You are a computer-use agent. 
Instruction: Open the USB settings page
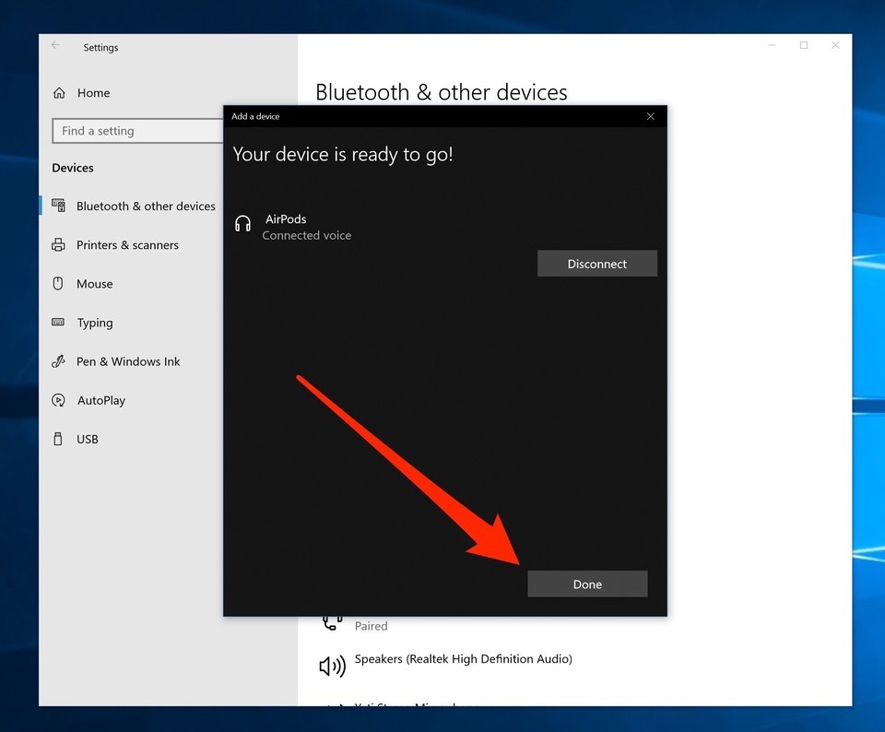point(87,439)
